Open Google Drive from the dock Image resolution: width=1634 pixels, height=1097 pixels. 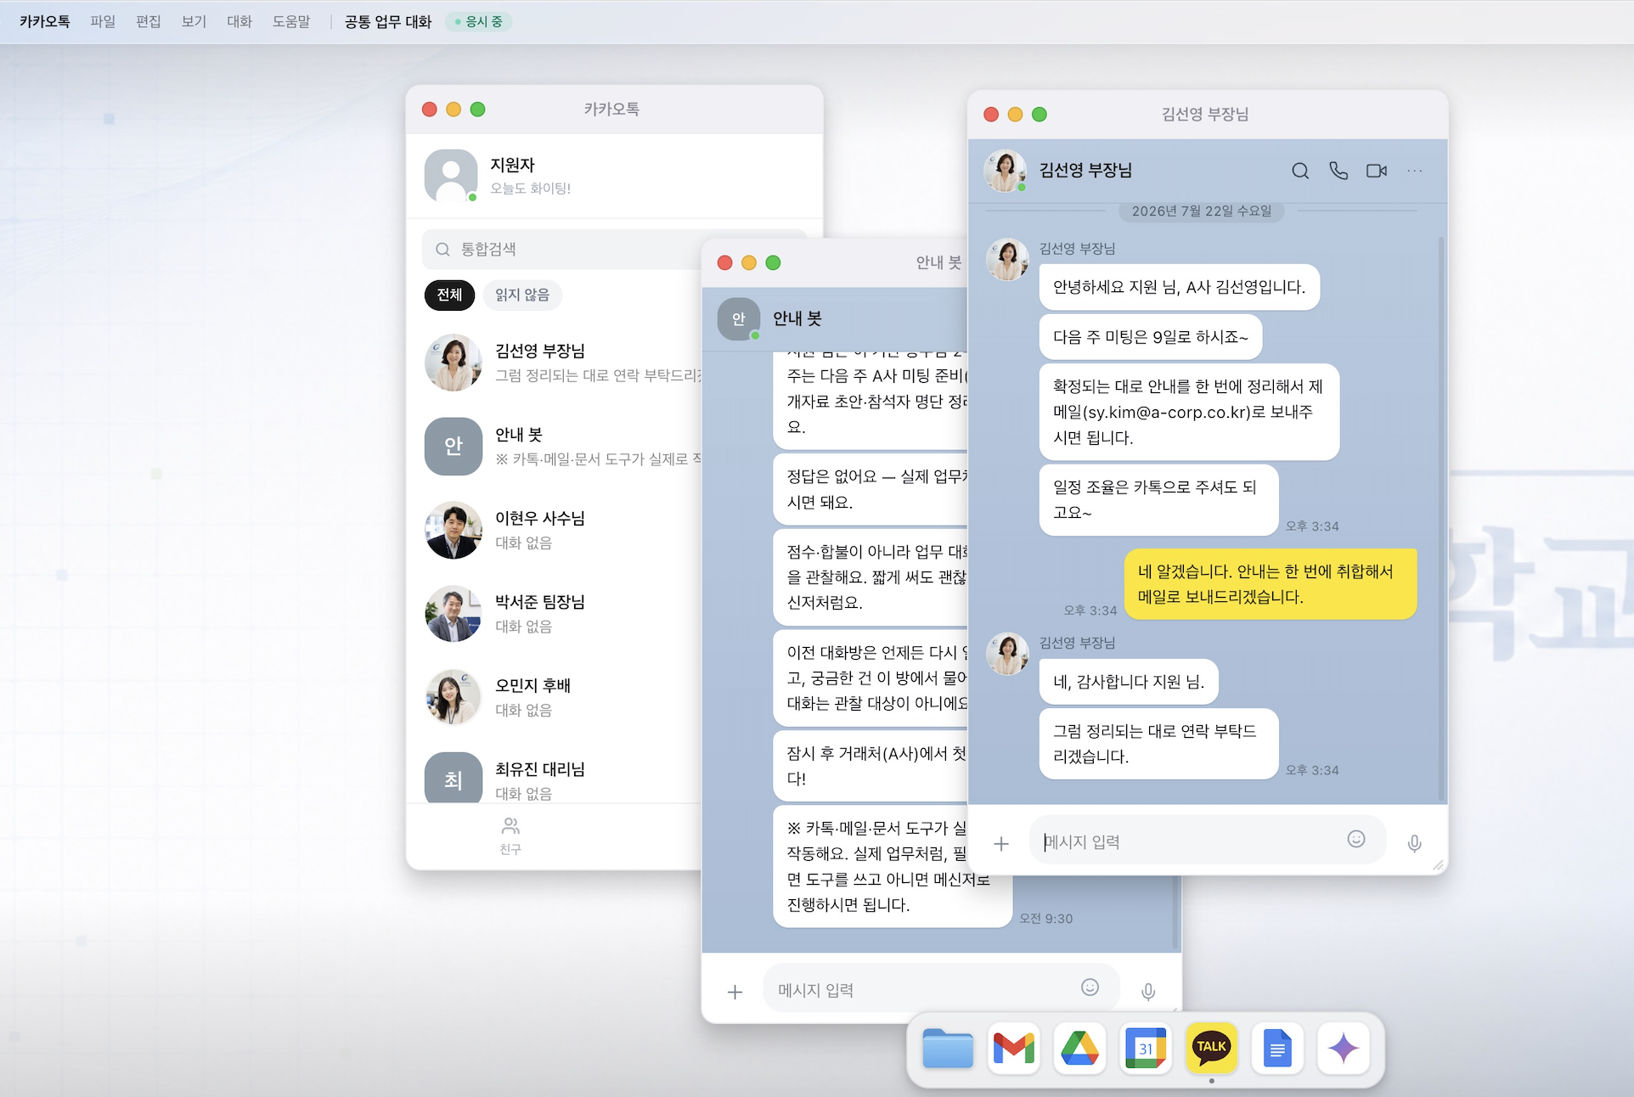(1079, 1048)
